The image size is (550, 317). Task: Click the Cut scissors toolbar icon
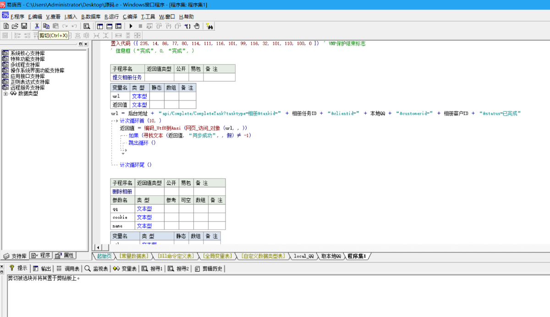tap(37, 26)
